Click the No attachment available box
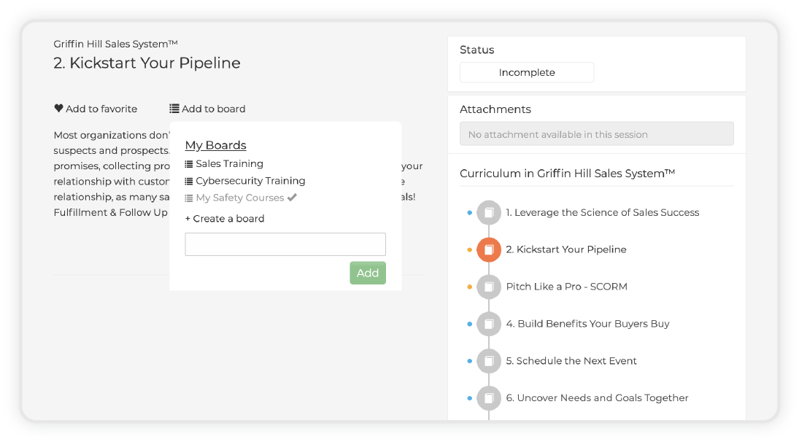Viewport: 799px width, 442px height. [597, 133]
